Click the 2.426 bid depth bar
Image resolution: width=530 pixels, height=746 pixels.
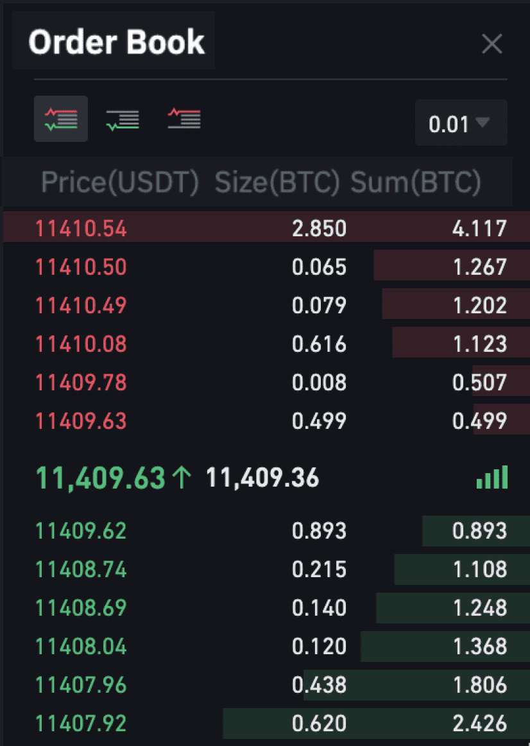(x=377, y=724)
